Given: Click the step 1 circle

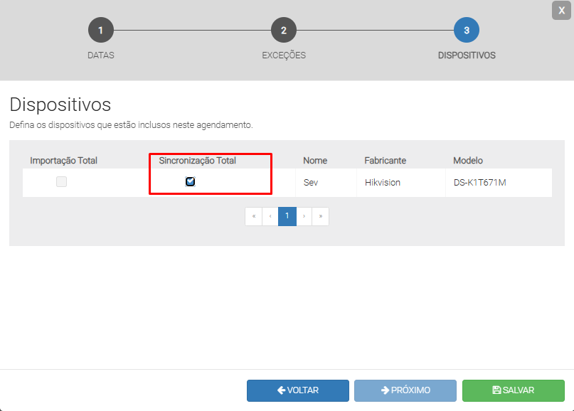Looking at the screenshot, I should (x=100, y=31).
